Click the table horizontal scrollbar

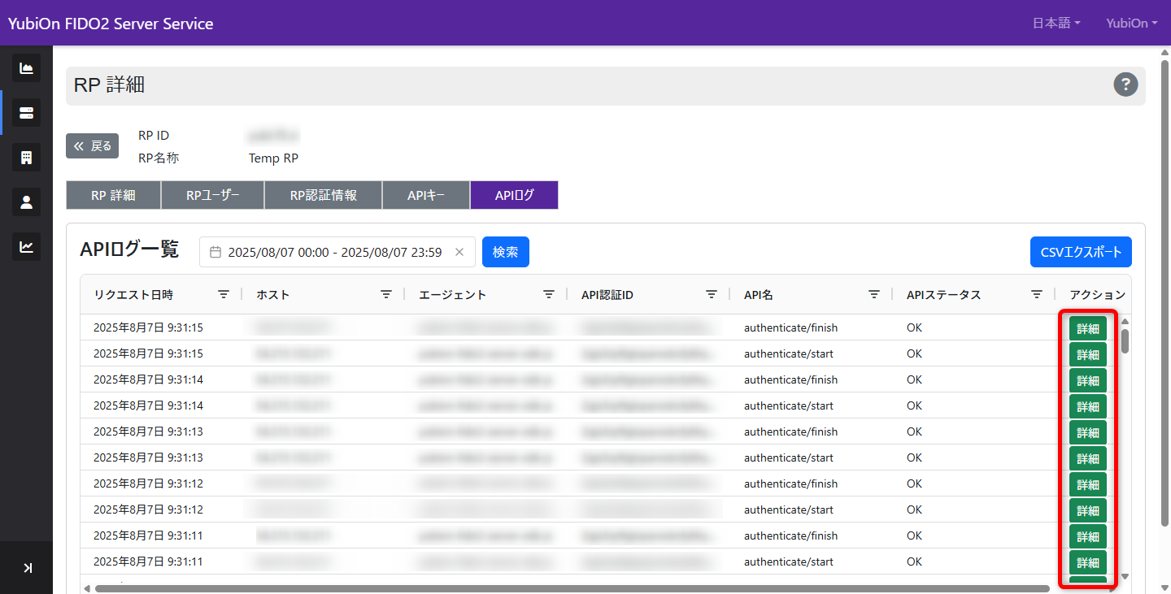(572, 587)
